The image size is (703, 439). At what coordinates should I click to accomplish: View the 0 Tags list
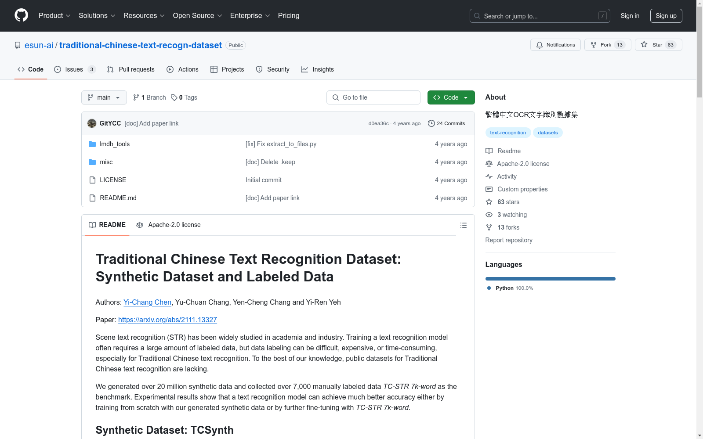click(x=184, y=97)
